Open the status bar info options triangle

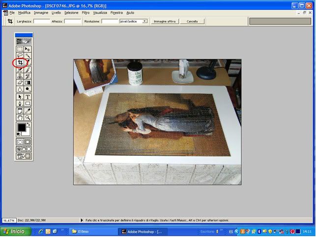point(82,220)
